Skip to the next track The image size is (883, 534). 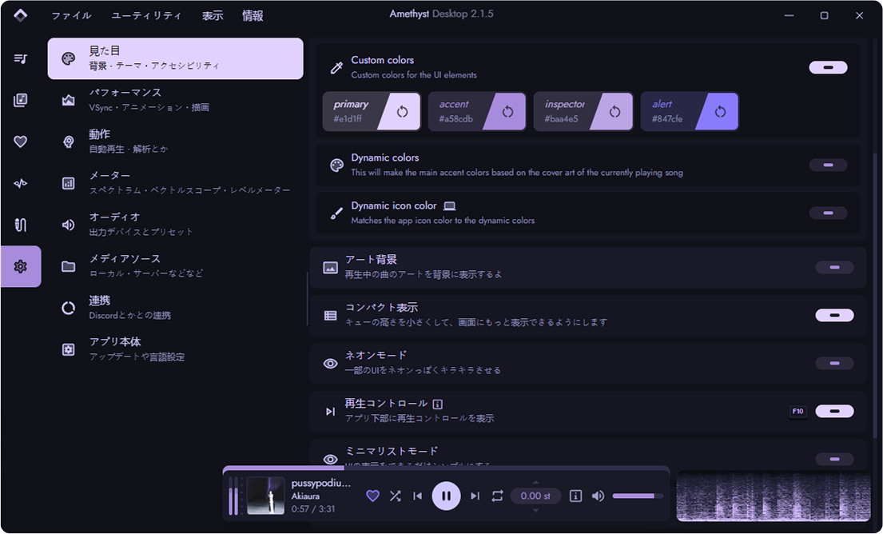[x=475, y=496]
